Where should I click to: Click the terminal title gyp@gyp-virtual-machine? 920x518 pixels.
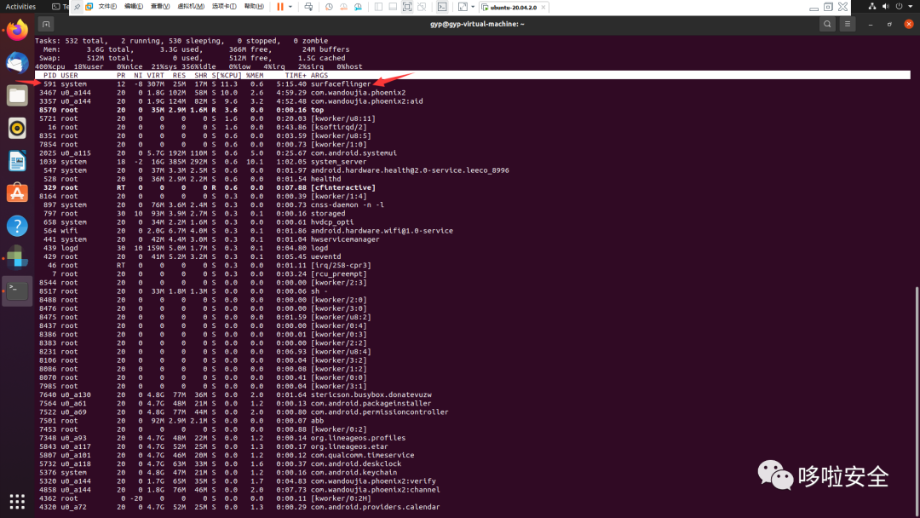(477, 24)
